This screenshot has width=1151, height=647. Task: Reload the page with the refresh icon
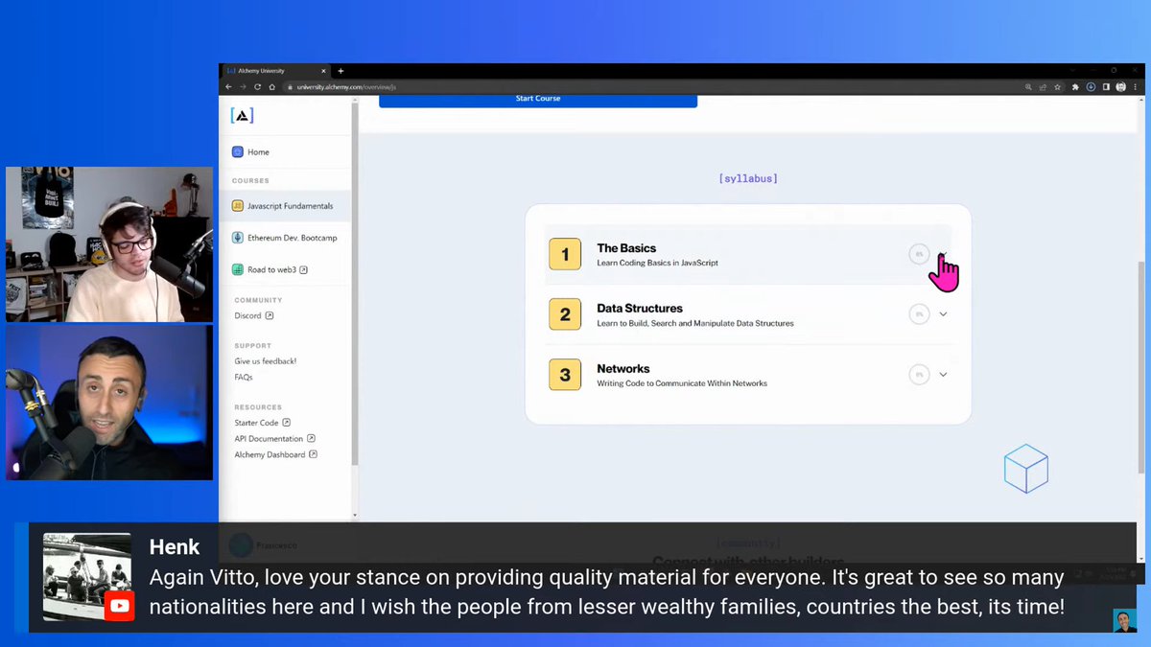[257, 86]
